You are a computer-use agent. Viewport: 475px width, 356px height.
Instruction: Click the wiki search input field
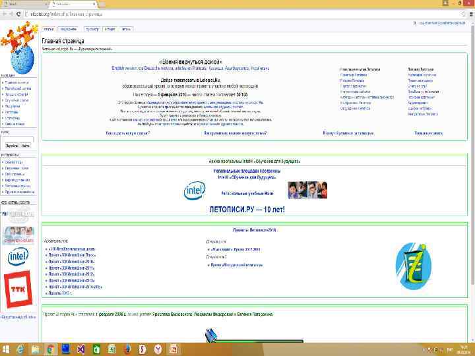pyautogui.click(x=18, y=140)
